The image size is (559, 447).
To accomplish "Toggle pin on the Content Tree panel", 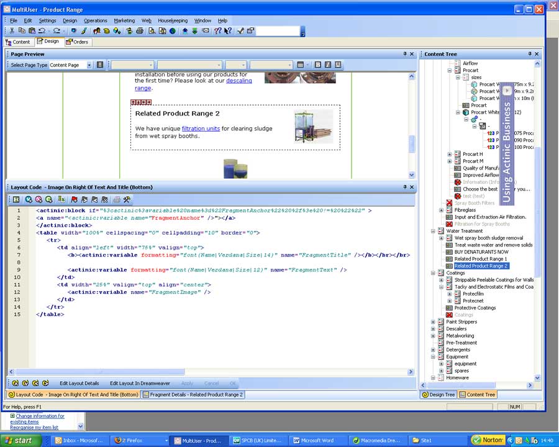I will 530,54.
